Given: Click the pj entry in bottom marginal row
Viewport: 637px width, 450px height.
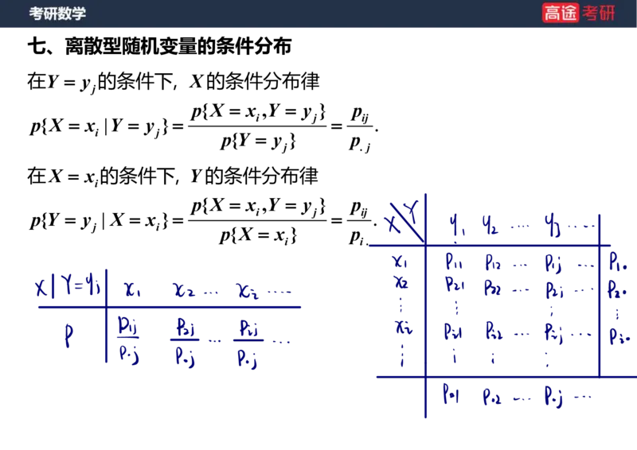Looking at the screenshot, I should (553, 394).
